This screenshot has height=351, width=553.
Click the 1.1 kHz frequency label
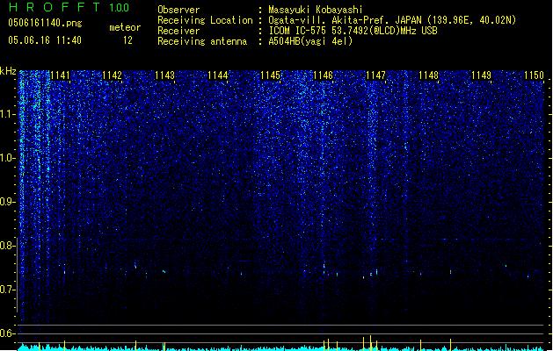click(7, 114)
